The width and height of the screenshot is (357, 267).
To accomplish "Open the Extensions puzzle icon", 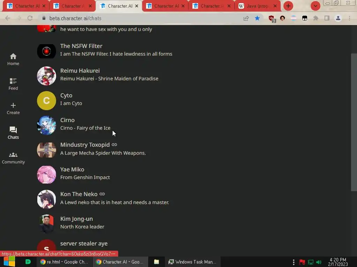I will (316, 18).
